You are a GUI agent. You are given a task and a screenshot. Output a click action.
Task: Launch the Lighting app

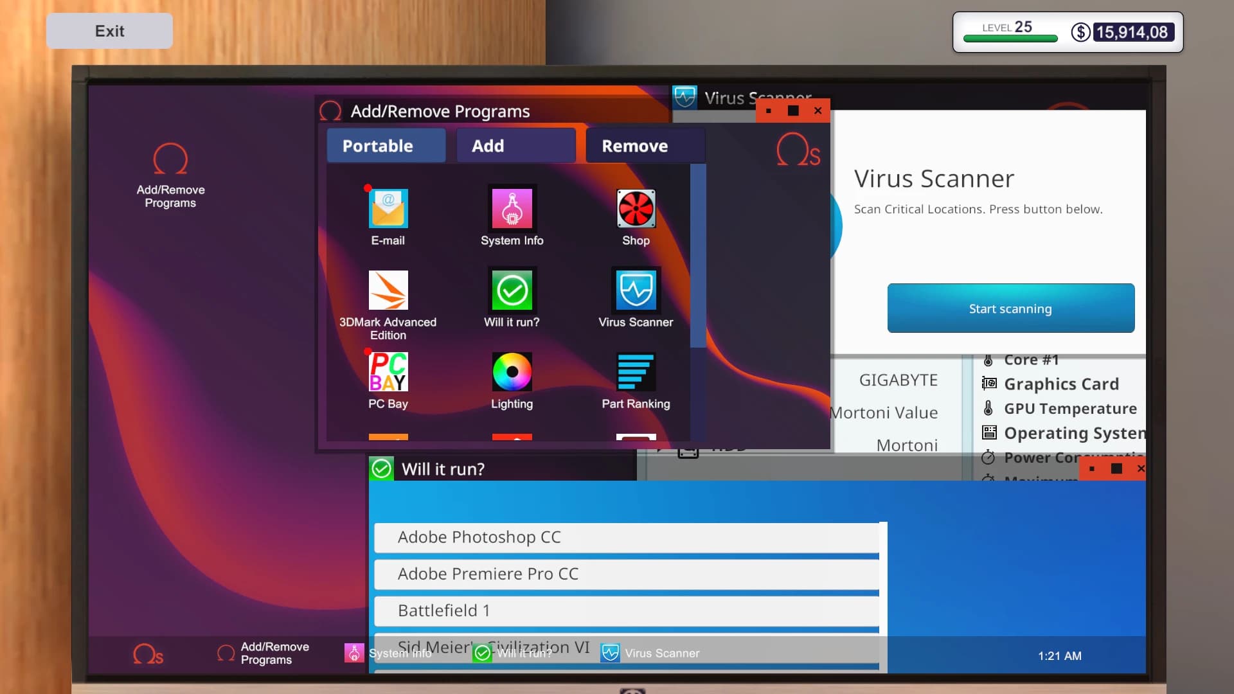512,372
